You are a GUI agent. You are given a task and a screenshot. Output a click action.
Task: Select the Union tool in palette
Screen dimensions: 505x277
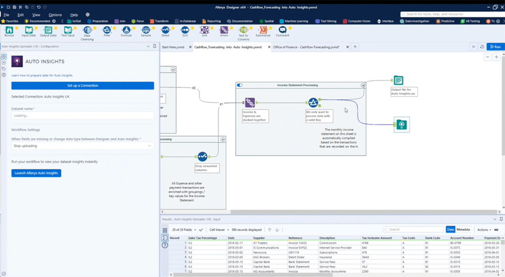point(224,30)
